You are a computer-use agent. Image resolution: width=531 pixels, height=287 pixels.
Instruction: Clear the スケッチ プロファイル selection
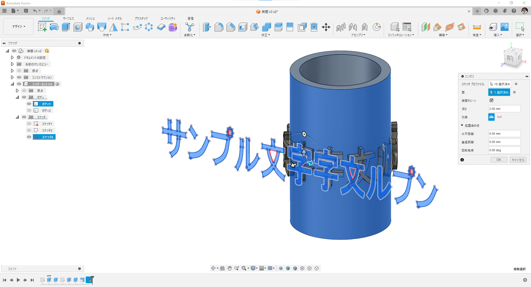pyautogui.click(x=516, y=84)
